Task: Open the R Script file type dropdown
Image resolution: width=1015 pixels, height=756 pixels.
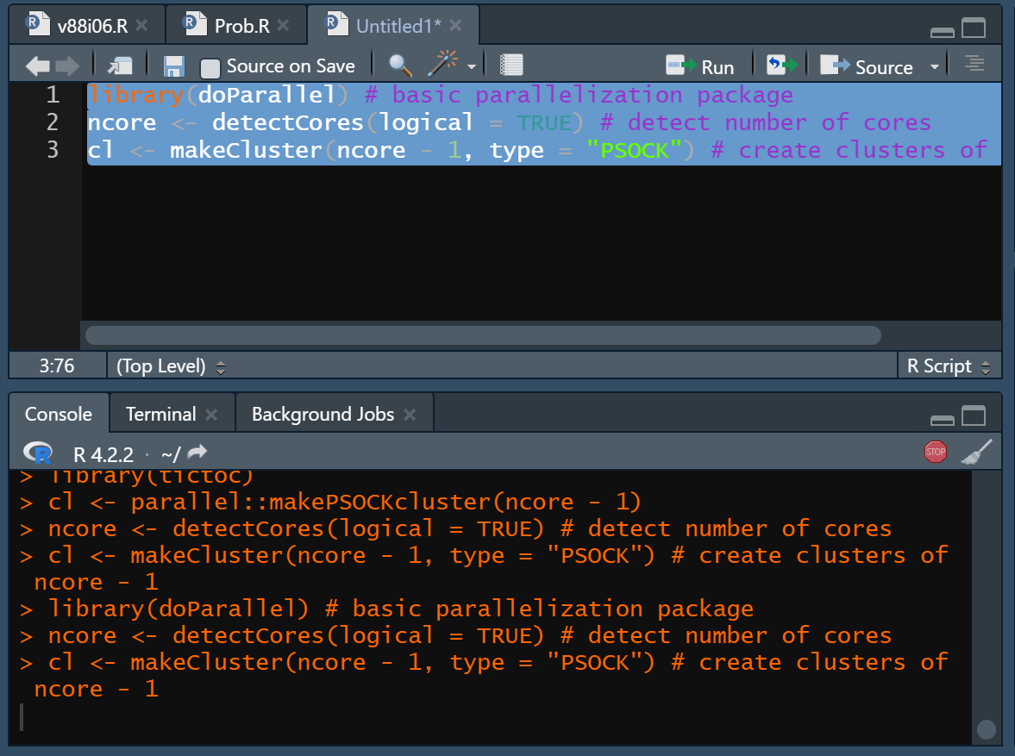Action: (x=949, y=366)
